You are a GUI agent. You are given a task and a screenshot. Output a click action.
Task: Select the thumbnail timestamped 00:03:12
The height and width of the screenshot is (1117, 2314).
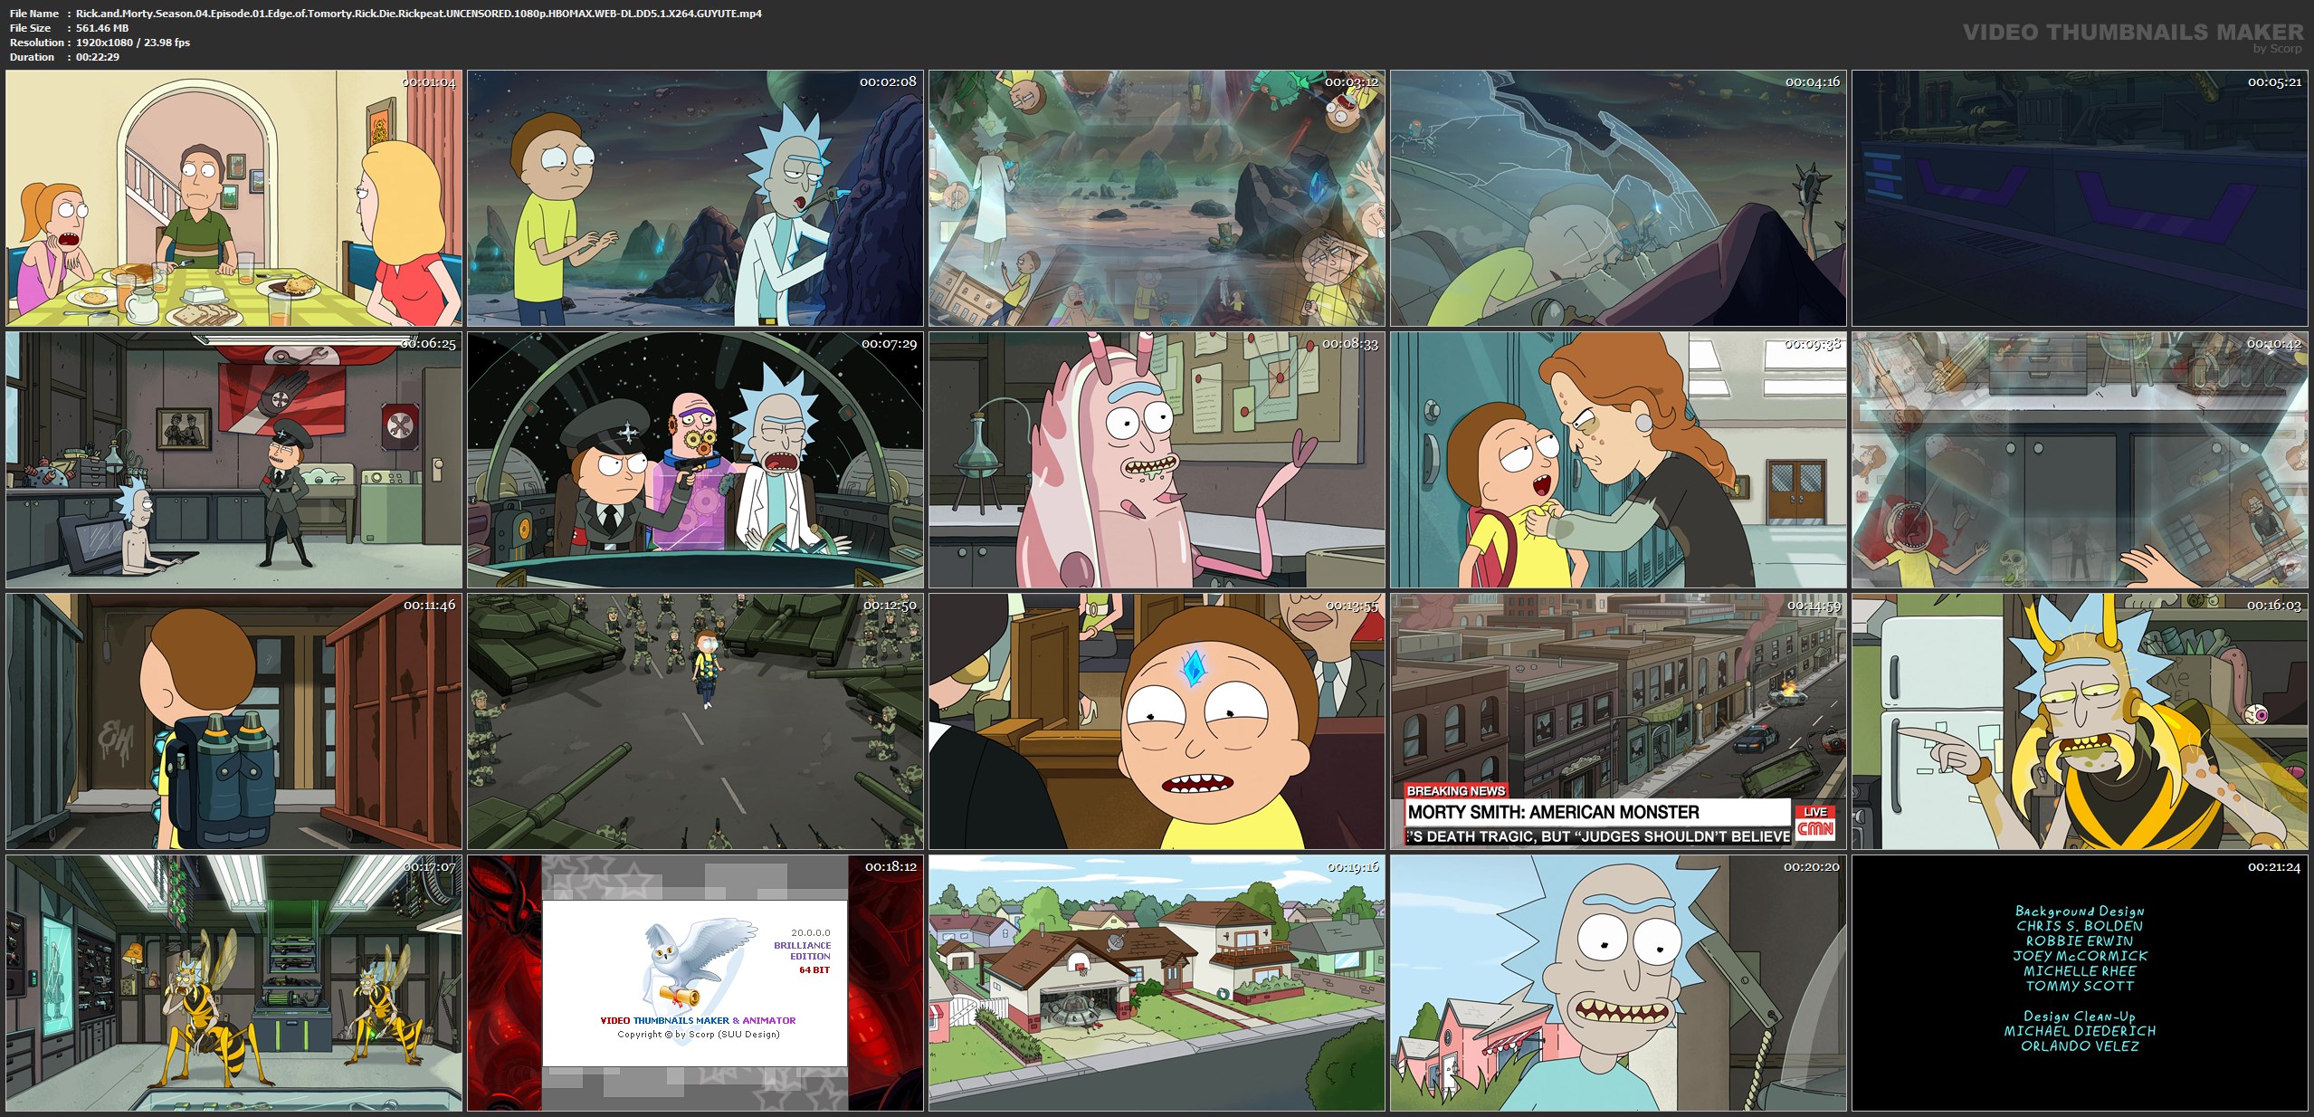coord(1157,198)
